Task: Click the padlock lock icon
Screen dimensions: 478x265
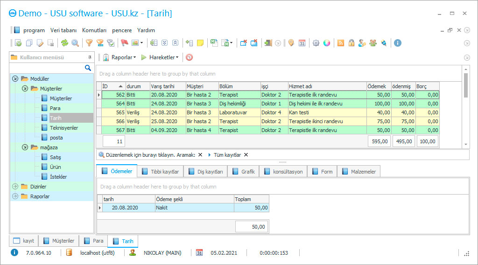Action: pyautogui.click(x=351, y=43)
